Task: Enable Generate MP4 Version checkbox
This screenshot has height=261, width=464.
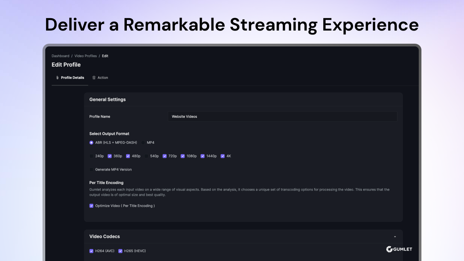Action: click(x=92, y=170)
